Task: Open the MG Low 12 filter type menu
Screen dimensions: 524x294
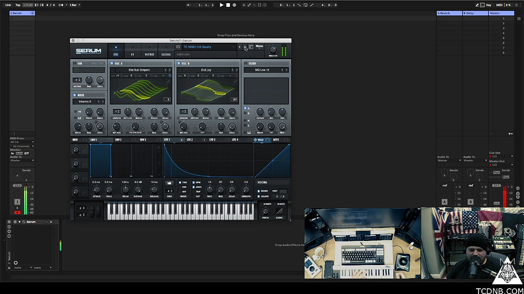Action: coord(262,70)
